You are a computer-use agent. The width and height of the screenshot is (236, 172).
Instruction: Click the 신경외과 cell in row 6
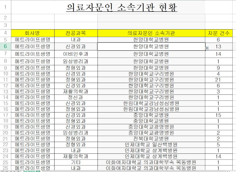[76, 46]
